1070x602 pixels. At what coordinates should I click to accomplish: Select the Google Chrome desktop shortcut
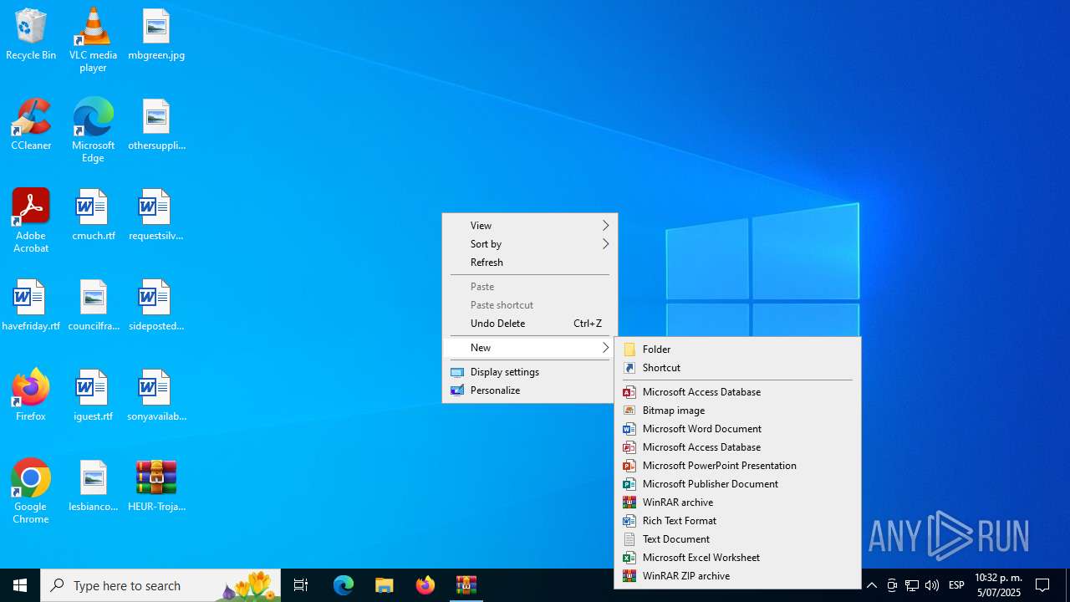pos(31,491)
